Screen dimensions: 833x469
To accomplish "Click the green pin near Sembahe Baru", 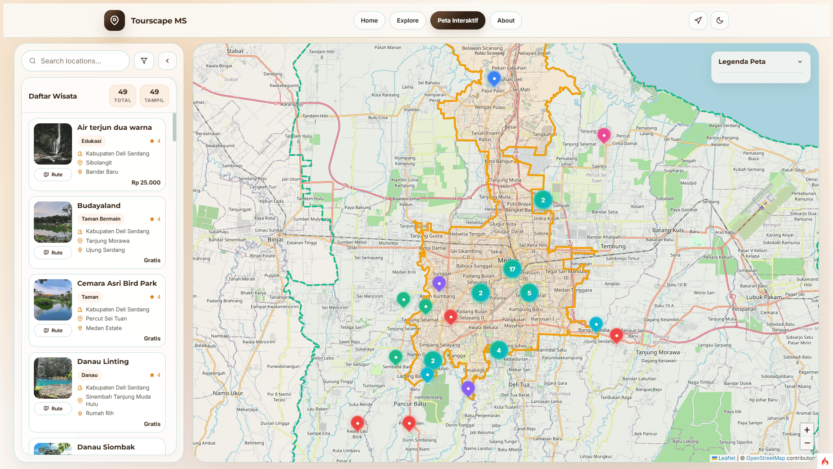I will pyautogui.click(x=396, y=357).
